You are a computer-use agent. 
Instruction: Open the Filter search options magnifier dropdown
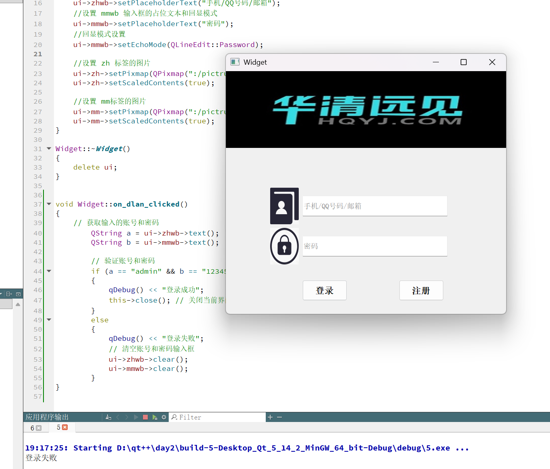[174, 417]
